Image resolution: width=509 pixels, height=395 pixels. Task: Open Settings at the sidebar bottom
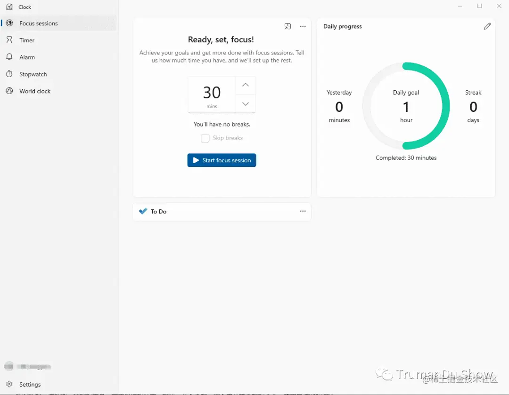coord(59,384)
